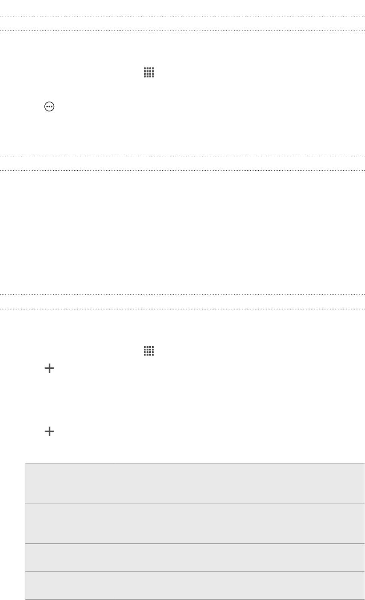Click border between third and fourth gray rows
Viewport: 365px width, 600px height.
[195, 571]
